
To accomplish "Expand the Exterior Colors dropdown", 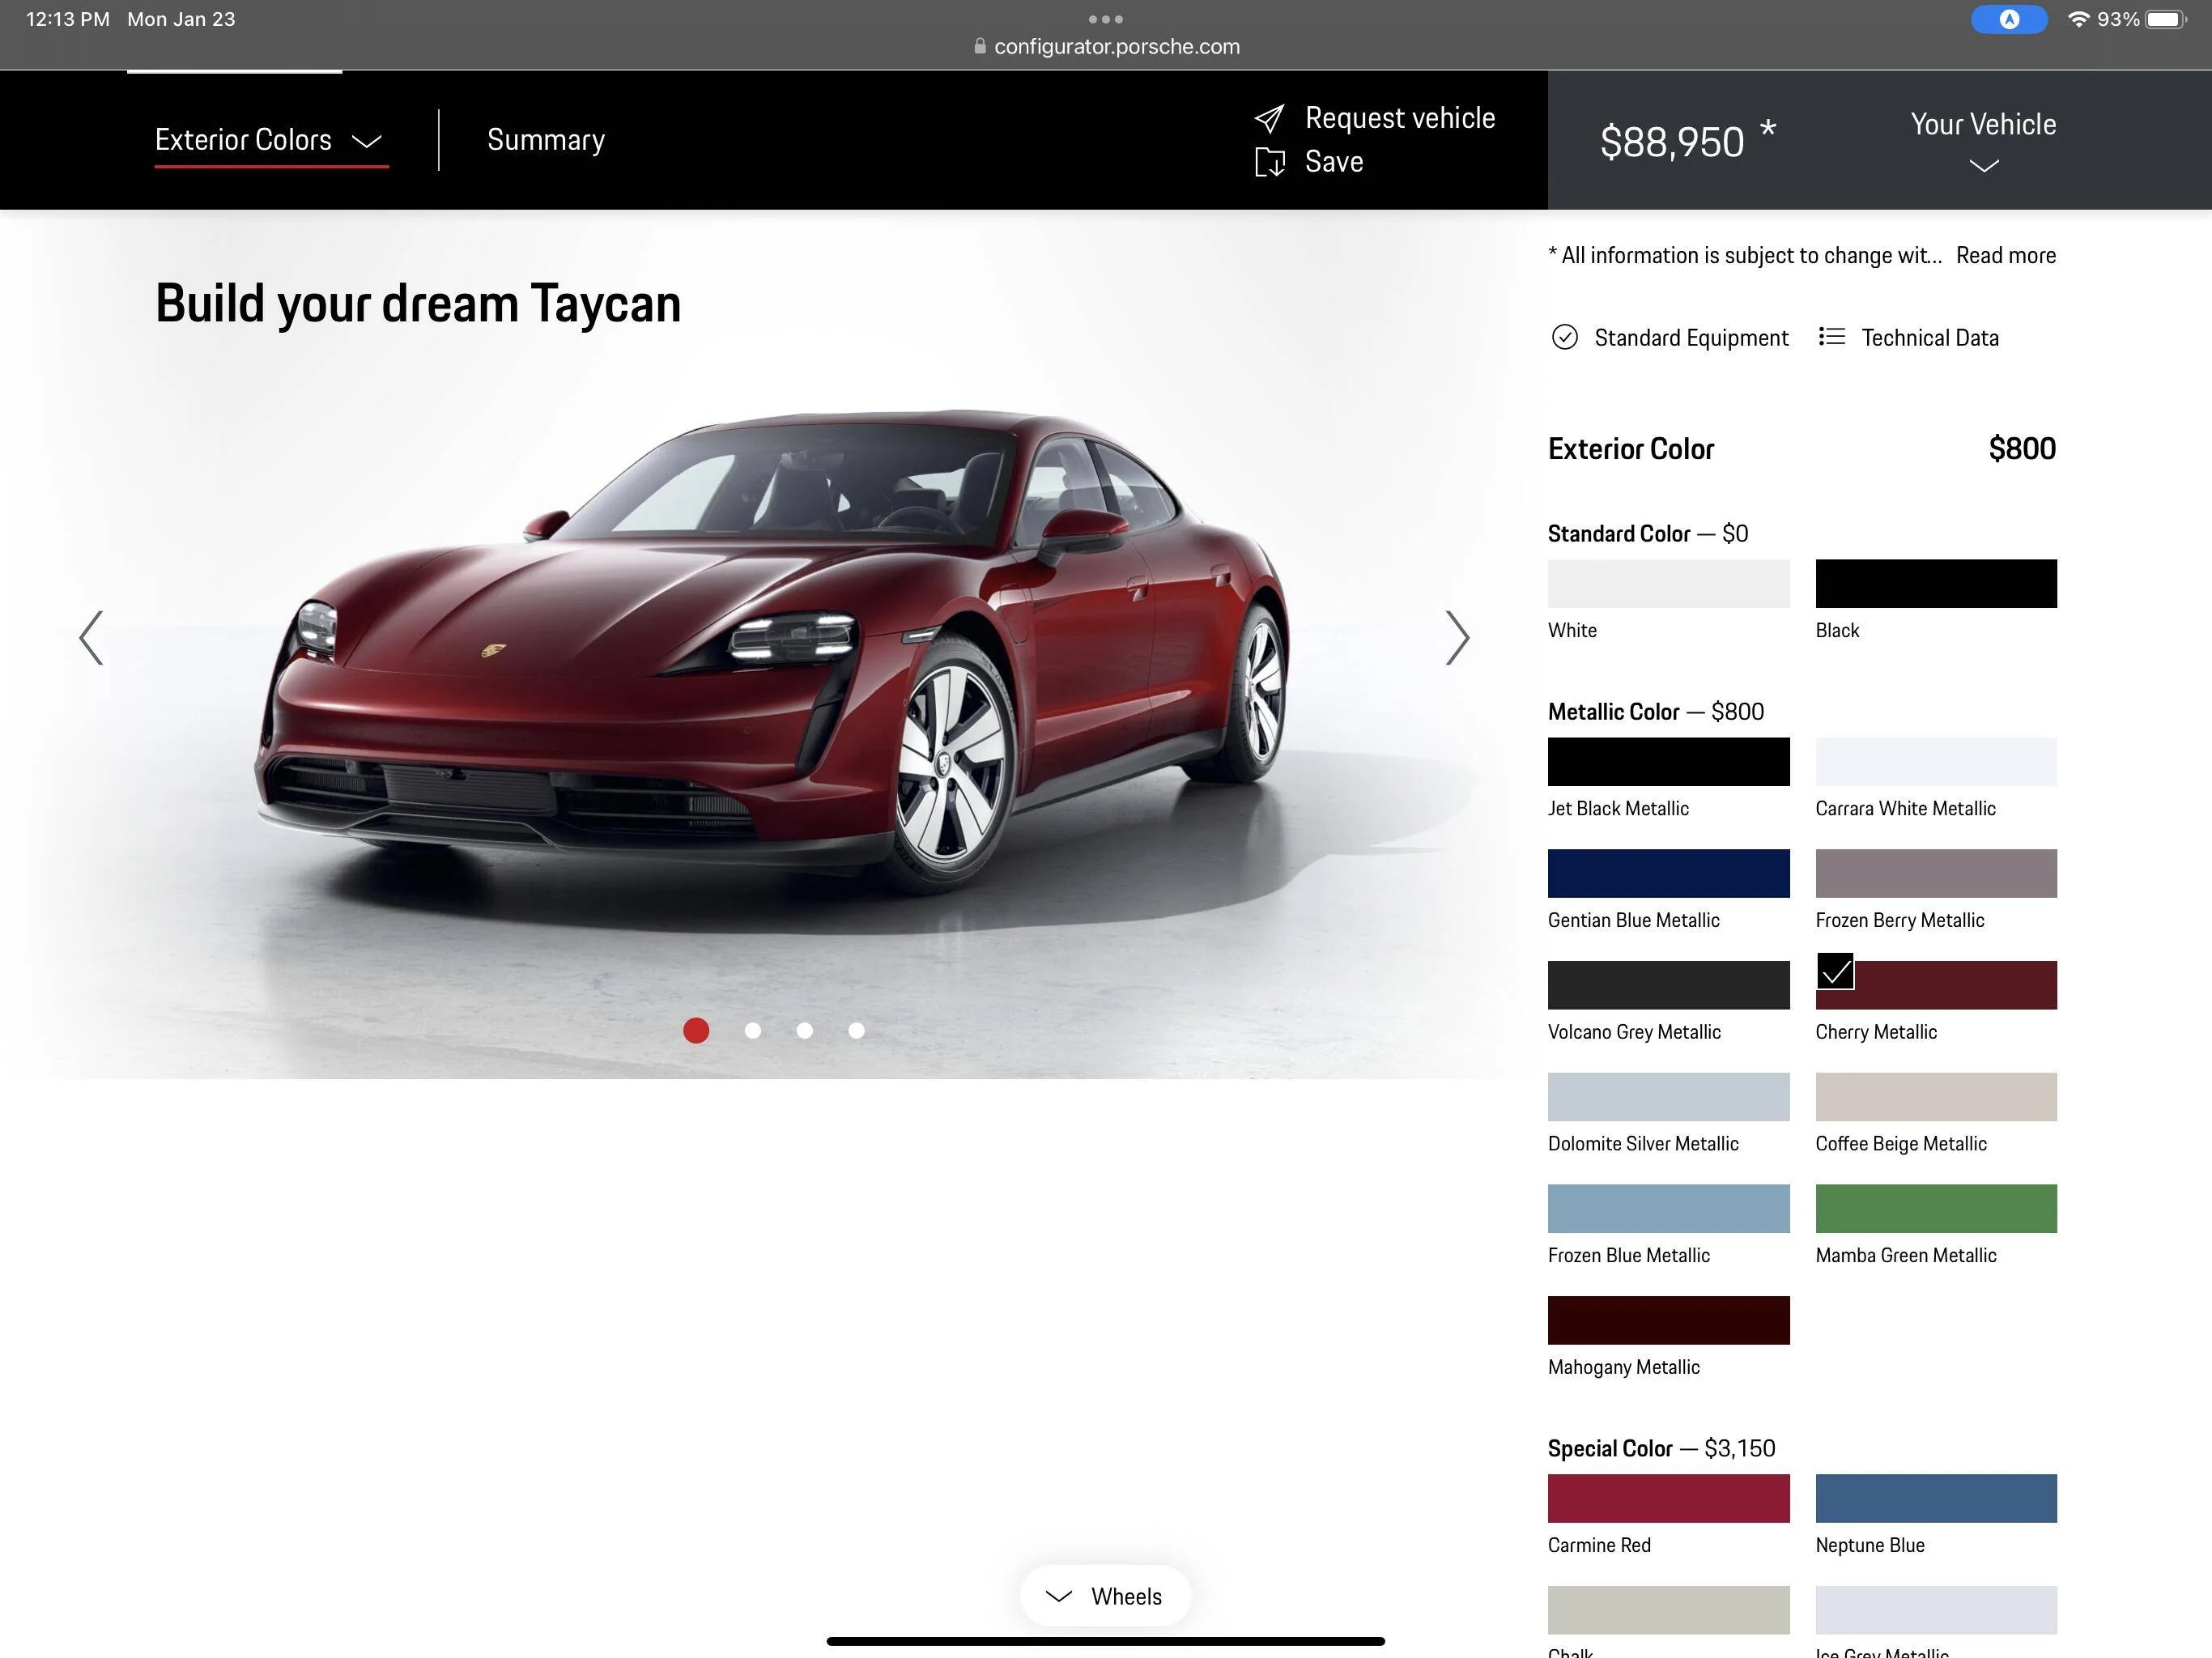I will click(x=271, y=140).
